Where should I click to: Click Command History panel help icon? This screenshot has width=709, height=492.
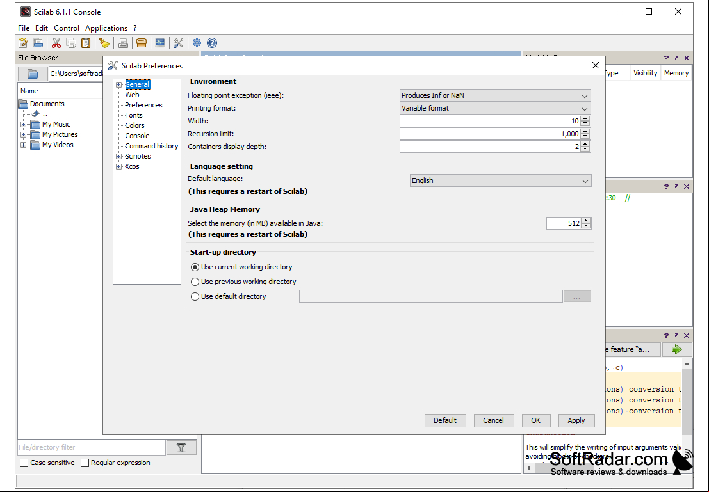click(666, 186)
